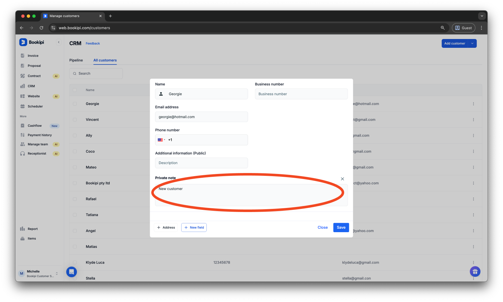Open the country code flag dropdown
The image size is (503, 302).
[x=161, y=140]
